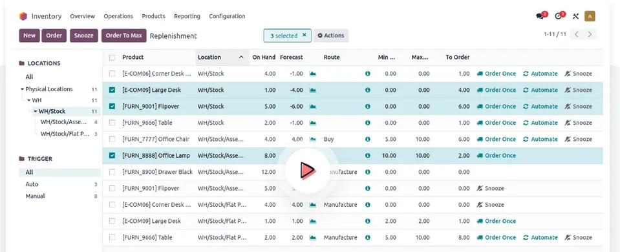Snooze the Drawer-less Flipover WH/Stock/Asse row

click(x=490, y=189)
